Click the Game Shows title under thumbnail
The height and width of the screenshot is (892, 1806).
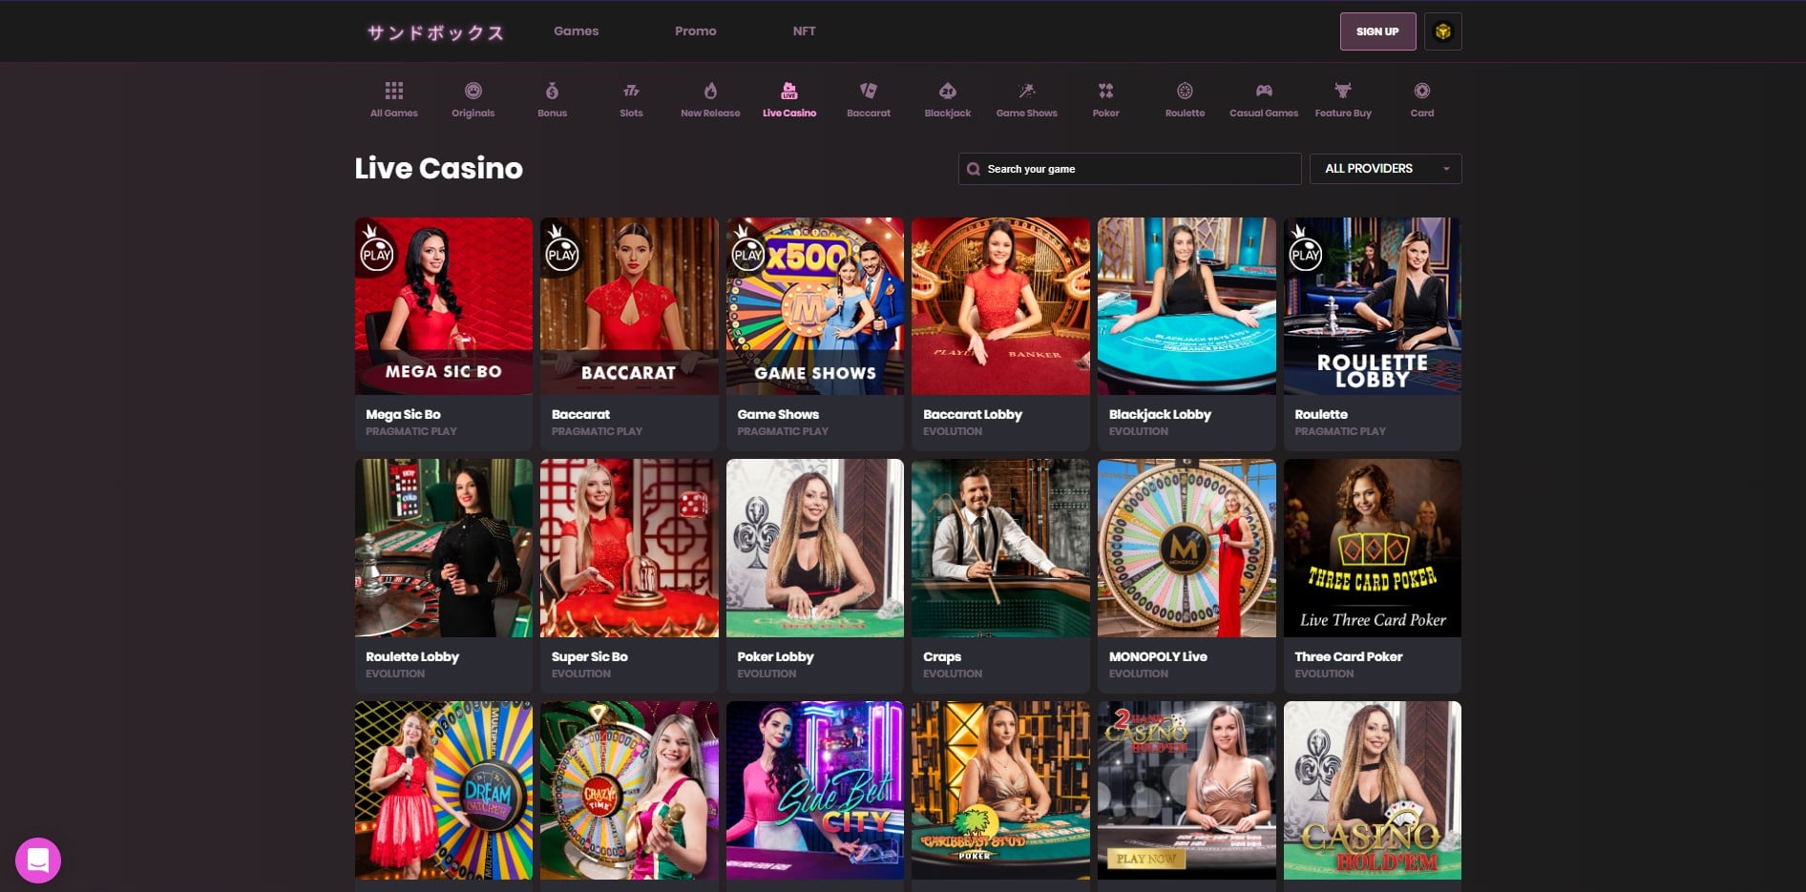778,414
